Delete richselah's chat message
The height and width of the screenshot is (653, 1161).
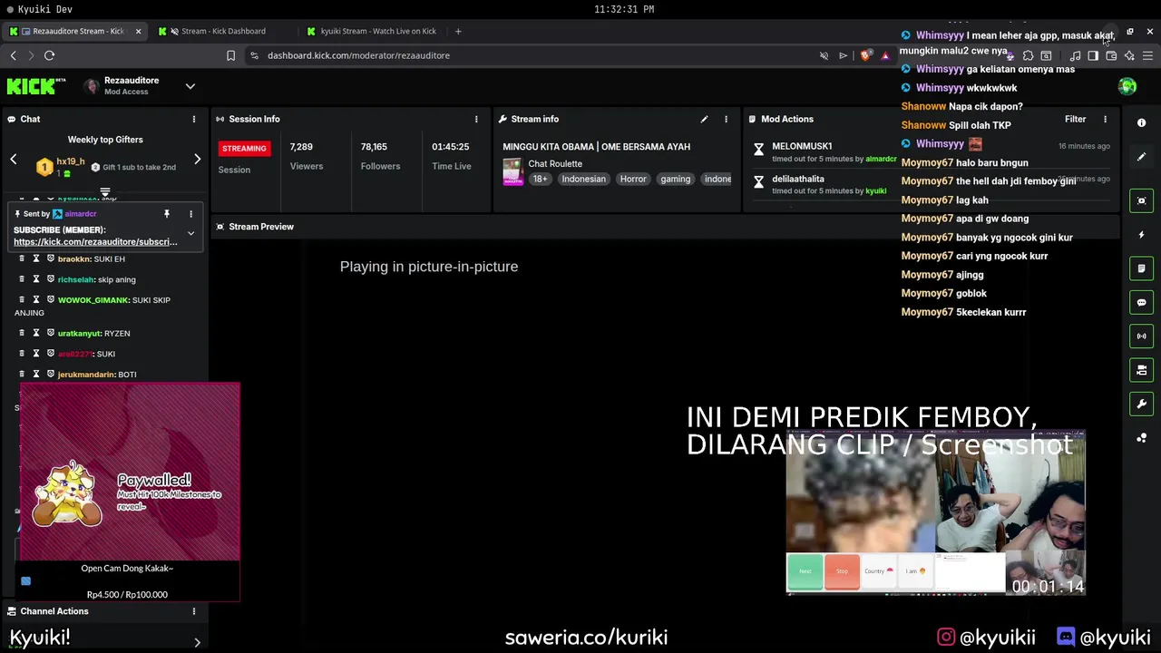22,279
